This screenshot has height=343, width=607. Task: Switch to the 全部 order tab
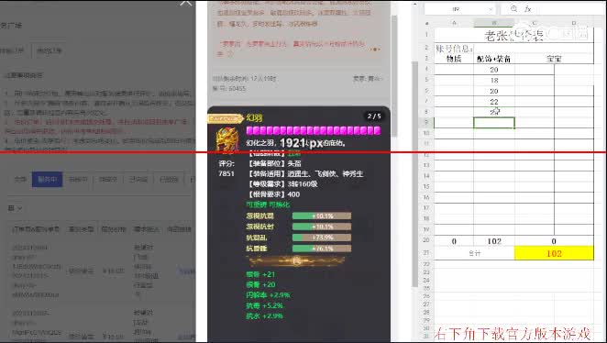point(20,179)
